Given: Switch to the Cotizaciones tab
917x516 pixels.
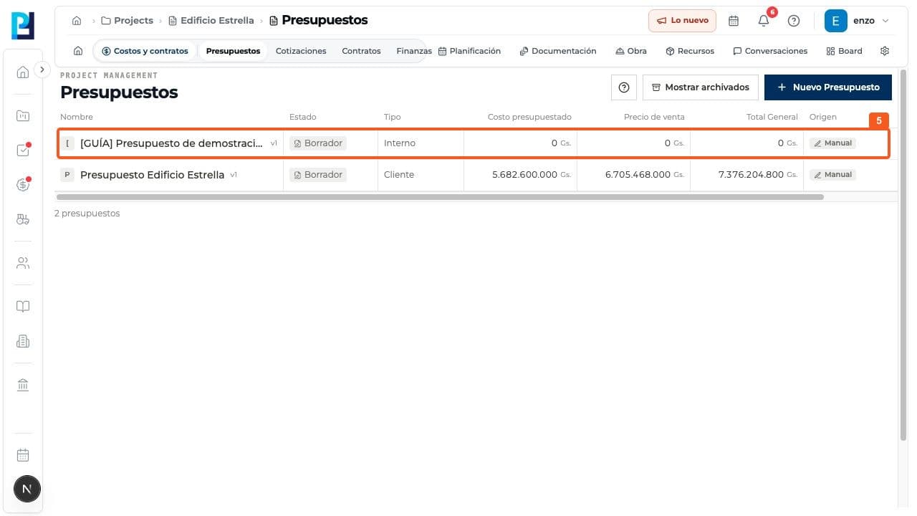Looking at the screenshot, I should (x=301, y=51).
